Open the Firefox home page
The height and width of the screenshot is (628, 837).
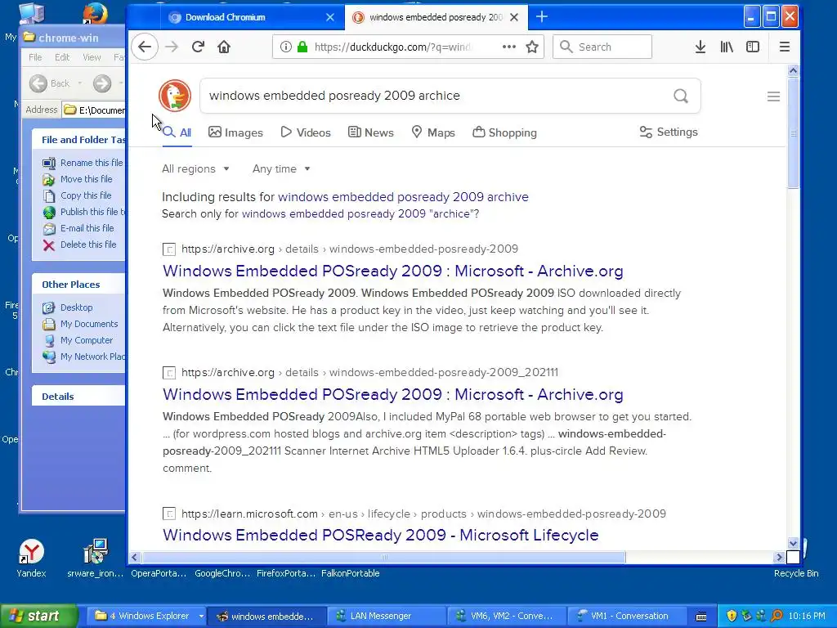(224, 47)
